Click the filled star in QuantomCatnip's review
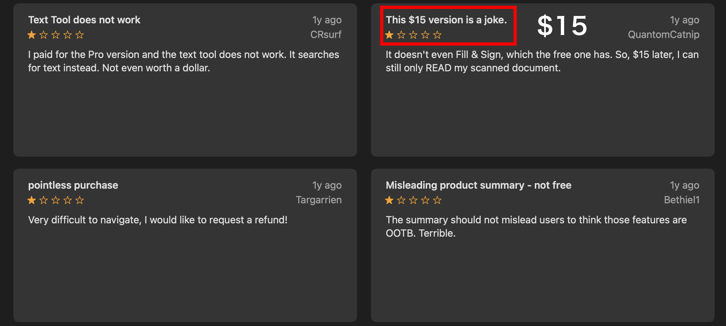 click(389, 35)
